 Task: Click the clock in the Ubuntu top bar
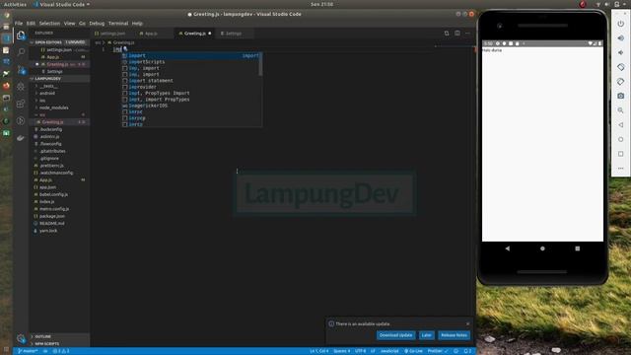(321, 4)
